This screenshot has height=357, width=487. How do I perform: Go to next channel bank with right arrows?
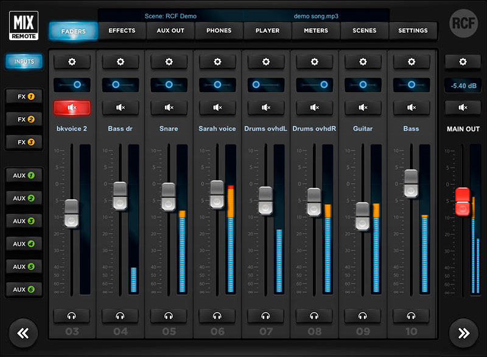(463, 333)
